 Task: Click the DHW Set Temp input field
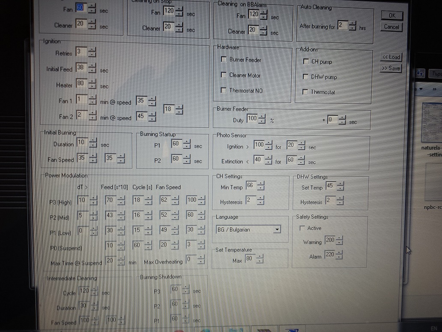pyautogui.click(x=330, y=187)
